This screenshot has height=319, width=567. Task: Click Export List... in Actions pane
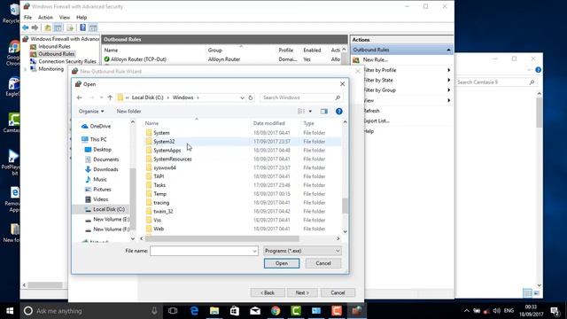pos(376,121)
